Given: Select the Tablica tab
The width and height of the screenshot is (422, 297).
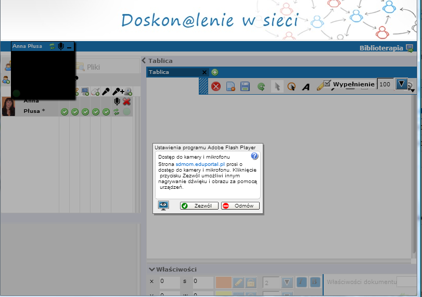Looking at the screenshot, I should tap(174, 72).
